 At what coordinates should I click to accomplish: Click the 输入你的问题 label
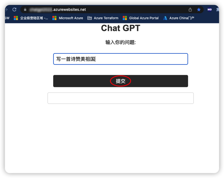121,42
